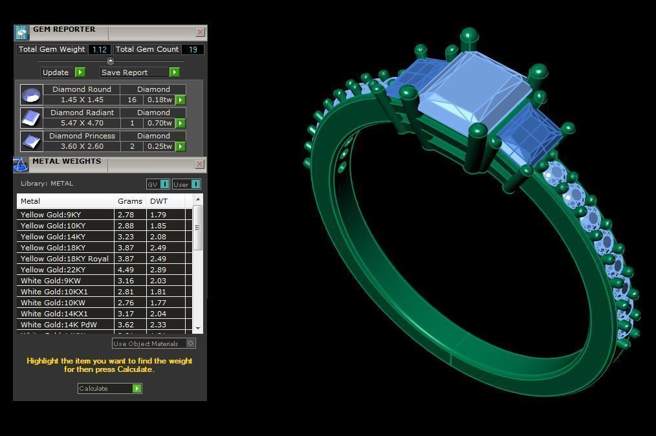Enable Use Object Materials option
Viewport: 656px width, 436px height.
(x=154, y=343)
